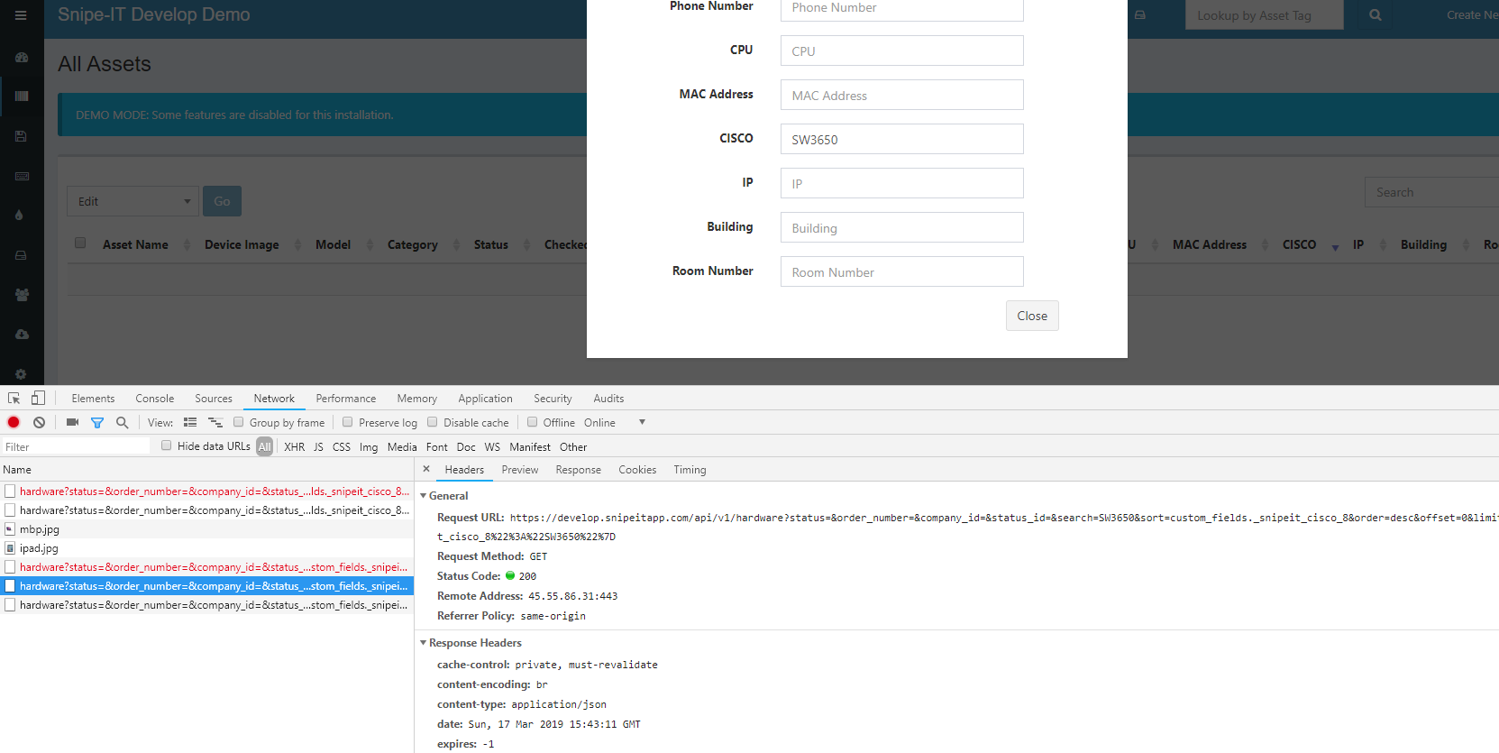This screenshot has height=753, width=1499.
Task: Toggle DevTools device toolbar icon
Action: point(38,399)
